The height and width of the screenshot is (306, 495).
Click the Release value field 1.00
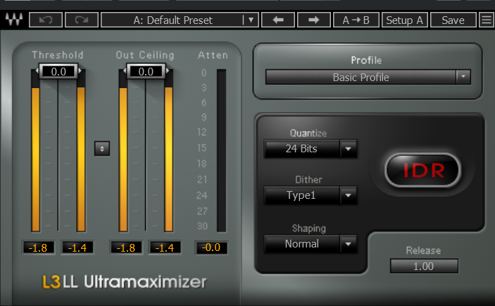[424, 266]
